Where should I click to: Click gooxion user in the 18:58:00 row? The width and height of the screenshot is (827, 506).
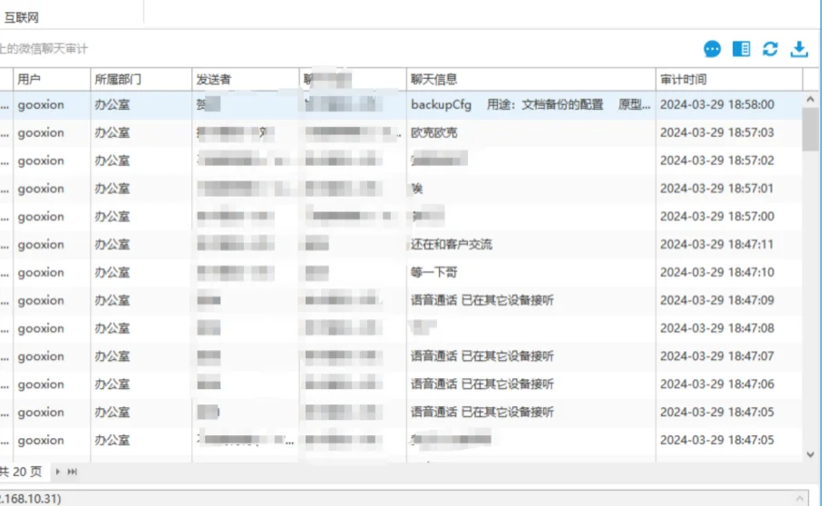(41, 104)
